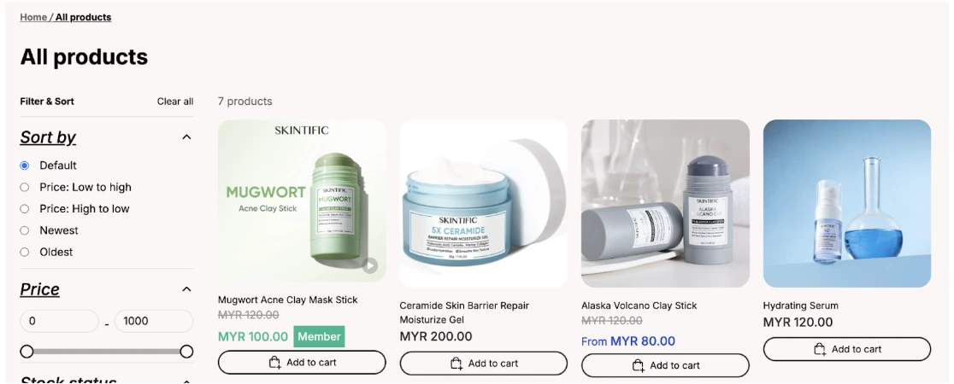Click the minimum price slider handle
Screen dimensions: 954x384
(x=26, y=352)
